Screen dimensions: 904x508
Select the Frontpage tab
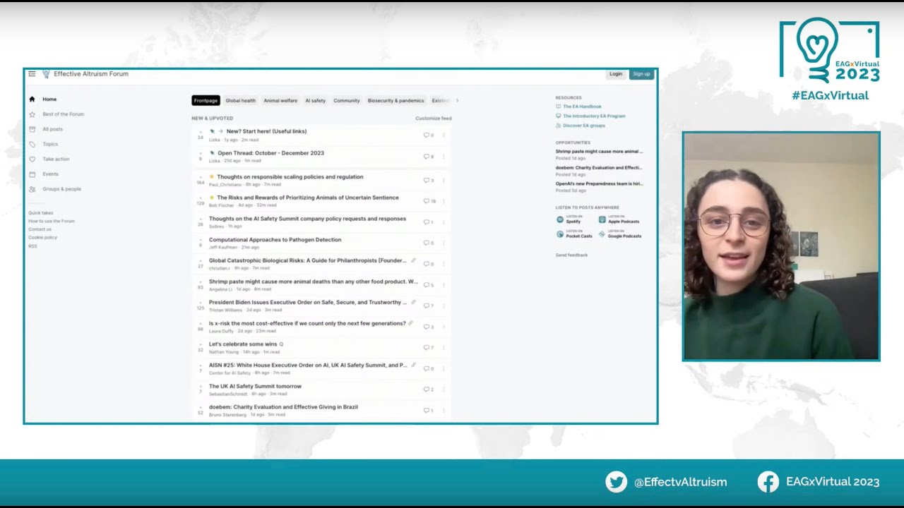206,101
